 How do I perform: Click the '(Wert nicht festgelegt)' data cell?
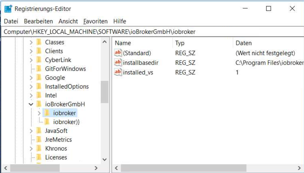pyautogui.click(x=265, y=53)
